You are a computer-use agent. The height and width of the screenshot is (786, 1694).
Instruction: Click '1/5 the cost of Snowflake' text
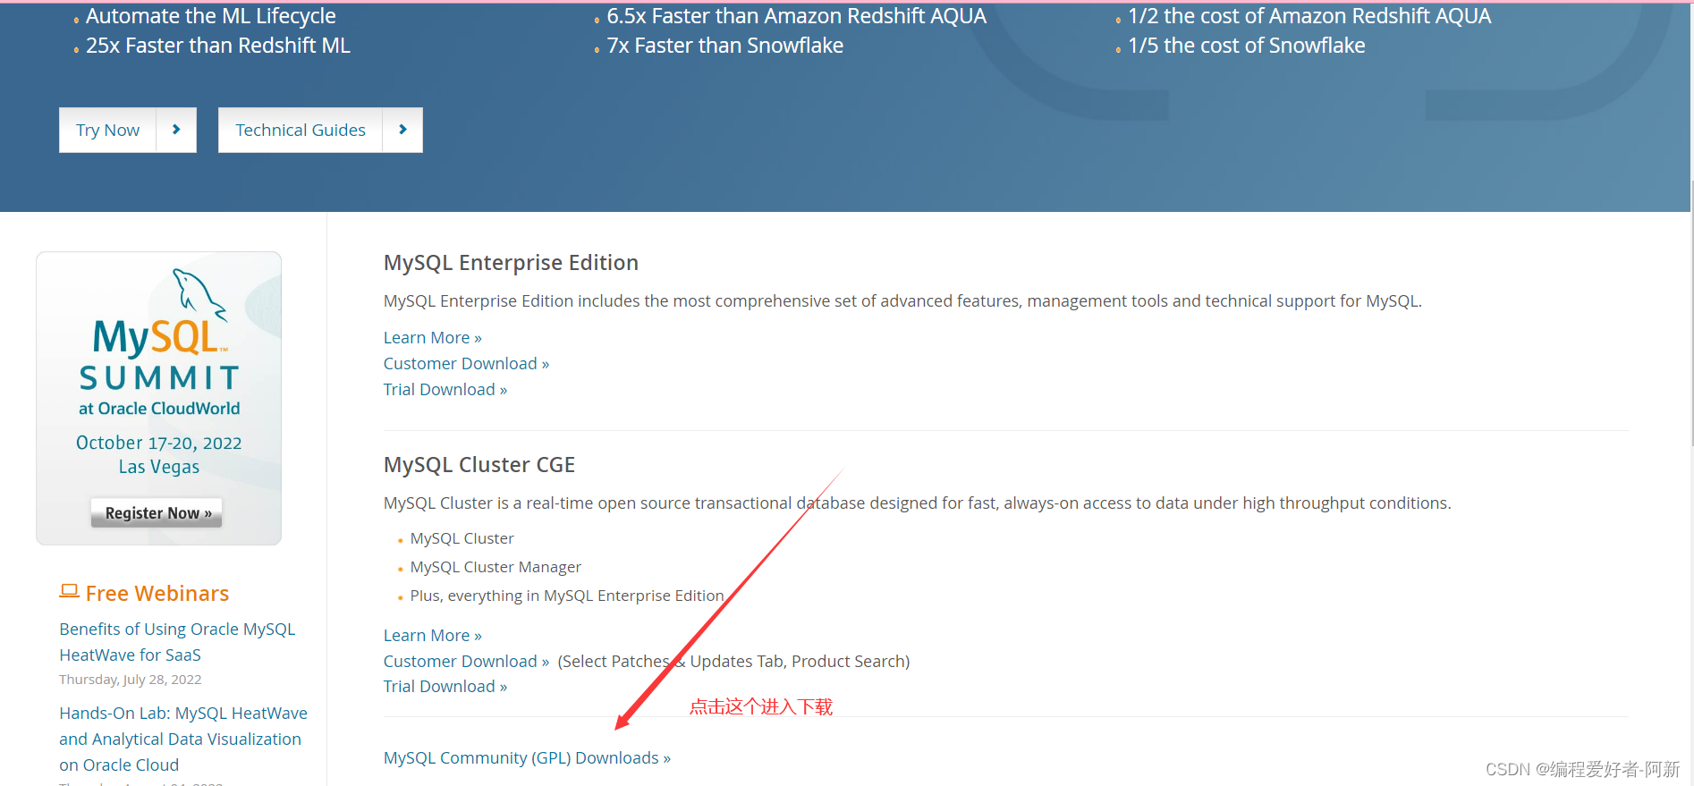point(1247,46)
